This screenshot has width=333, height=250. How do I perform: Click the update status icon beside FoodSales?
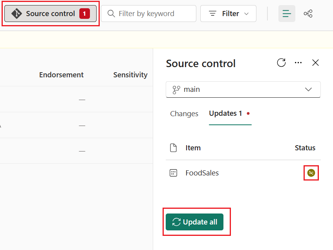coord(311,173)
